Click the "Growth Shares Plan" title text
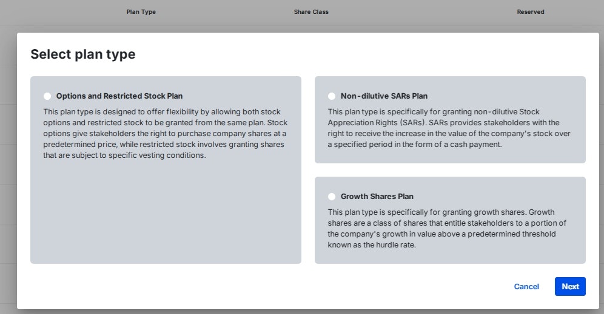Screen dimensions: 604x314 [x=377, y=197]
